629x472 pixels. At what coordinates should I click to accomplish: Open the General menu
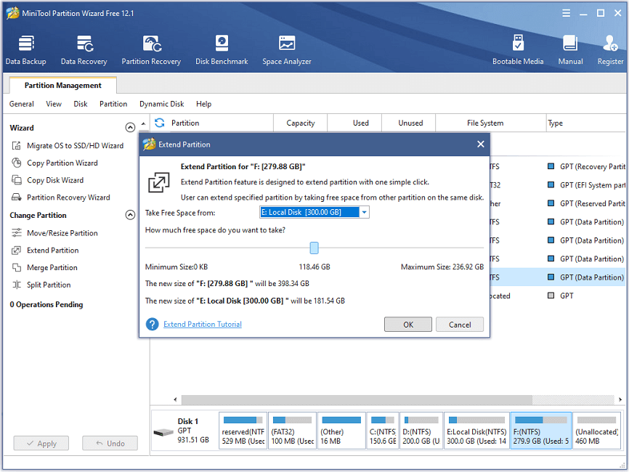point(22,104)
